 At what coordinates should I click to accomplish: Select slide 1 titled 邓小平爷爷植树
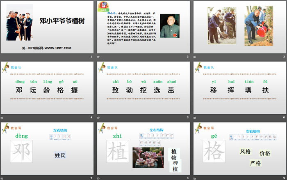pos(47,27)
